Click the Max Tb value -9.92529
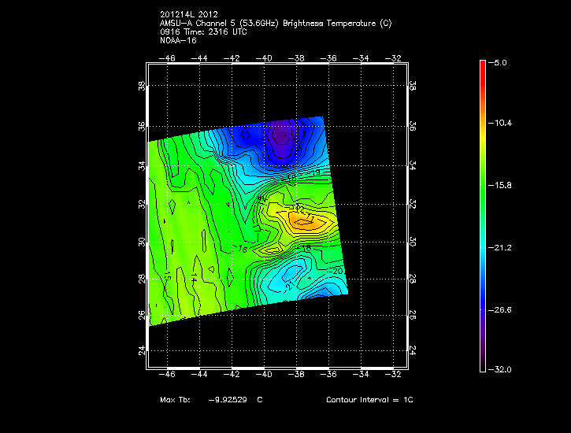The image size is (571, 433). point(228,400)
